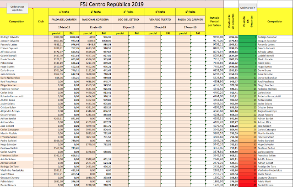The width and height of the screenshot is (293, 187).
Task: Select the right-side 'Competidor' header cell
Action: tap(275, 21)
